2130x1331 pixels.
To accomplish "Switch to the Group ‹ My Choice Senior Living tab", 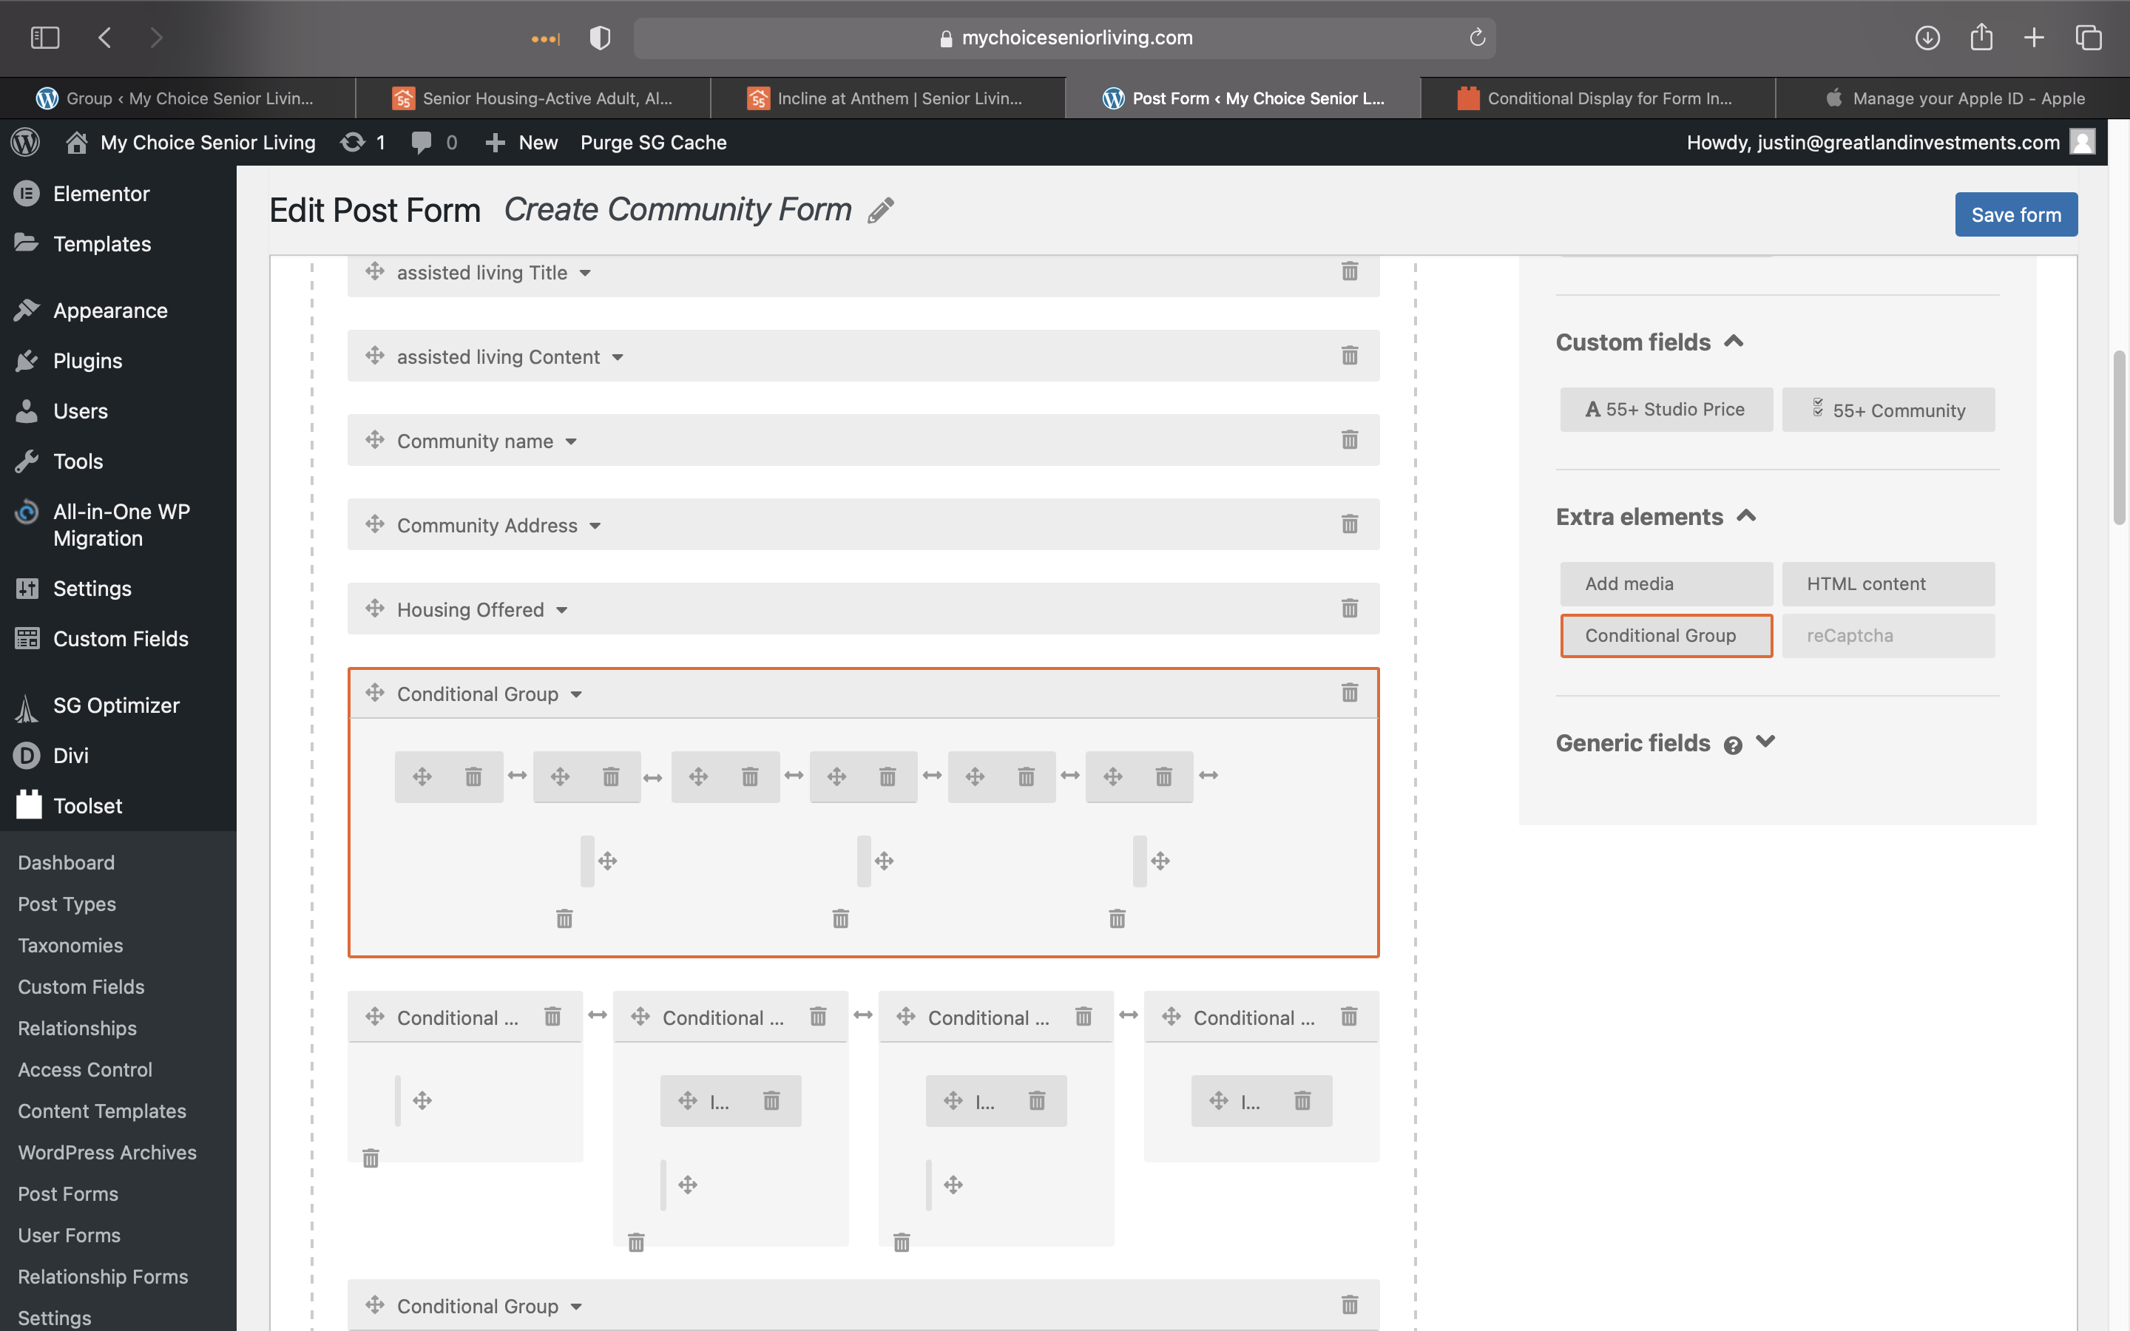I will coord(177,98).
